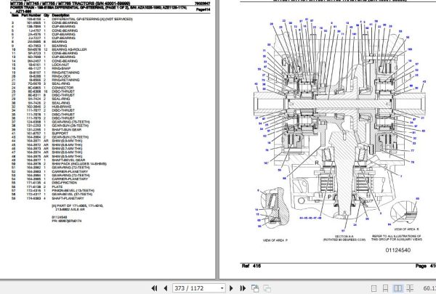Screen dimensions: 436x294
Task: Click the HUB-BRAKE description text
Action: pos(62,107)
